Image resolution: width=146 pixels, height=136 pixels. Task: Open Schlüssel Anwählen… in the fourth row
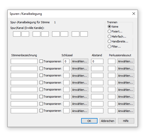click(x=80, y=83)
